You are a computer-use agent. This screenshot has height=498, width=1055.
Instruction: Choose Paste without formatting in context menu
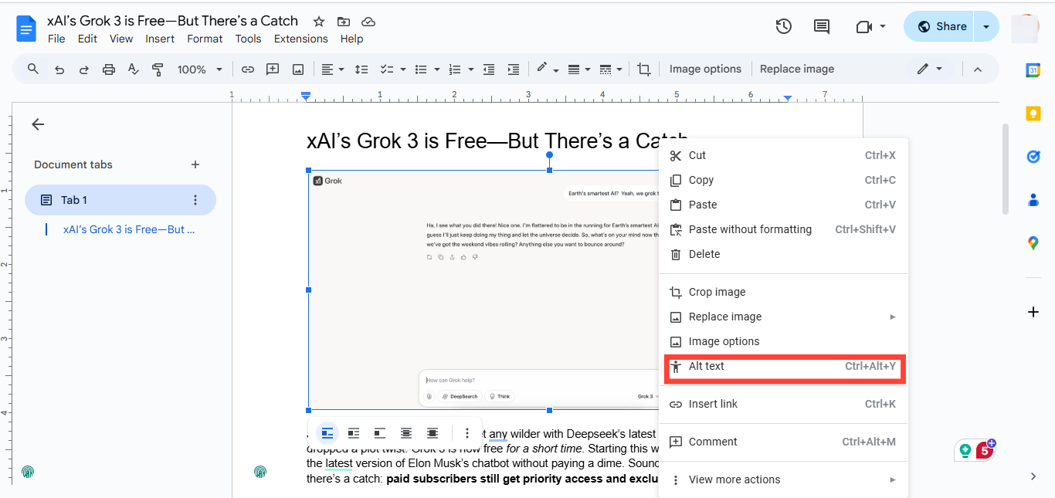tap(783, 229)
